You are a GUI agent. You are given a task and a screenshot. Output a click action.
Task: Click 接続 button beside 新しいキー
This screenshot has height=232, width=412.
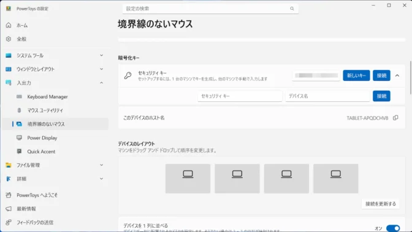(x=381, y=75)
